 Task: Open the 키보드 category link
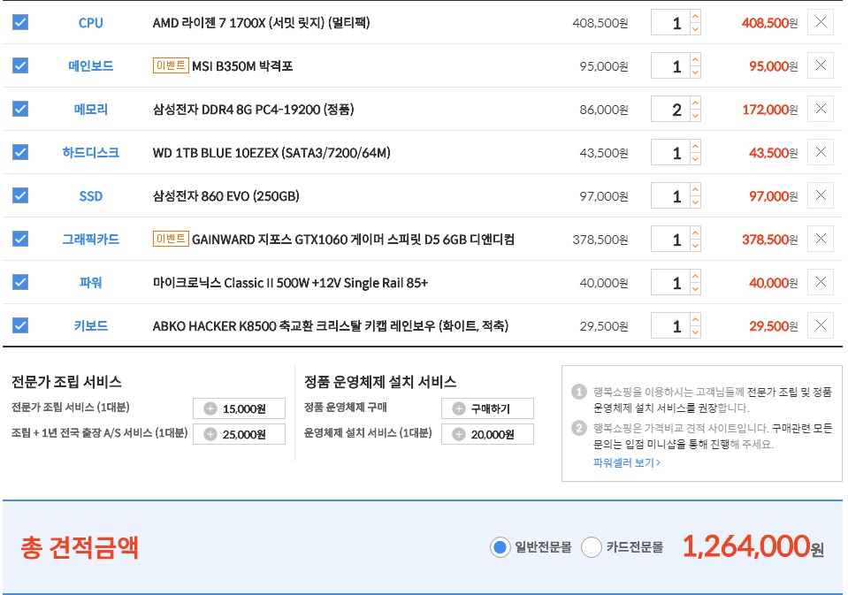[90, 325]
